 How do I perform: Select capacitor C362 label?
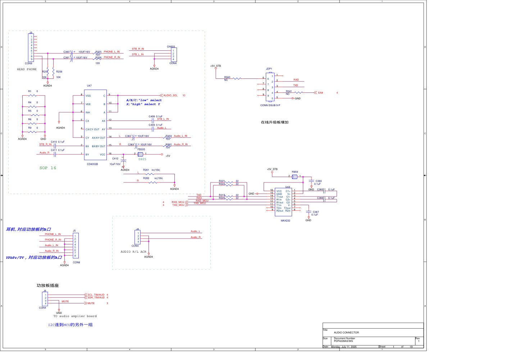click(x=128, y=136)
